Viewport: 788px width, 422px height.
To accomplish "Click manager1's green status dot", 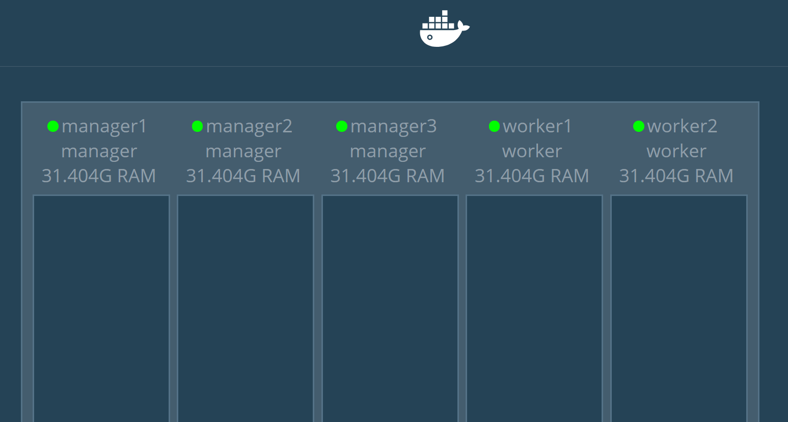I will [x=53, y=126].
